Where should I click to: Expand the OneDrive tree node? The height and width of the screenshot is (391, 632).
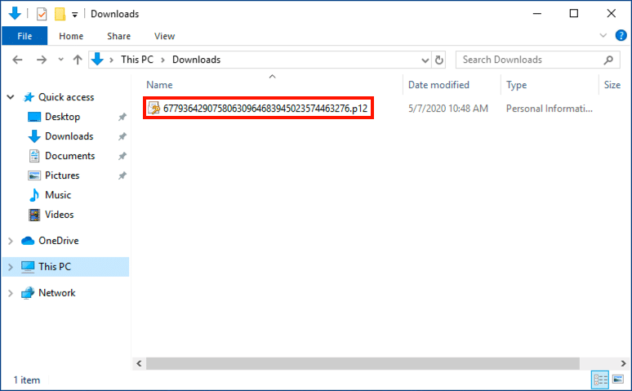[11, 241]
